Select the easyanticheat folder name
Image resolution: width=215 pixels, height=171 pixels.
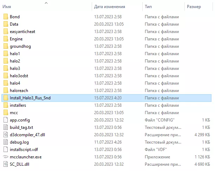pyautogui.click(x=22, y=32)
